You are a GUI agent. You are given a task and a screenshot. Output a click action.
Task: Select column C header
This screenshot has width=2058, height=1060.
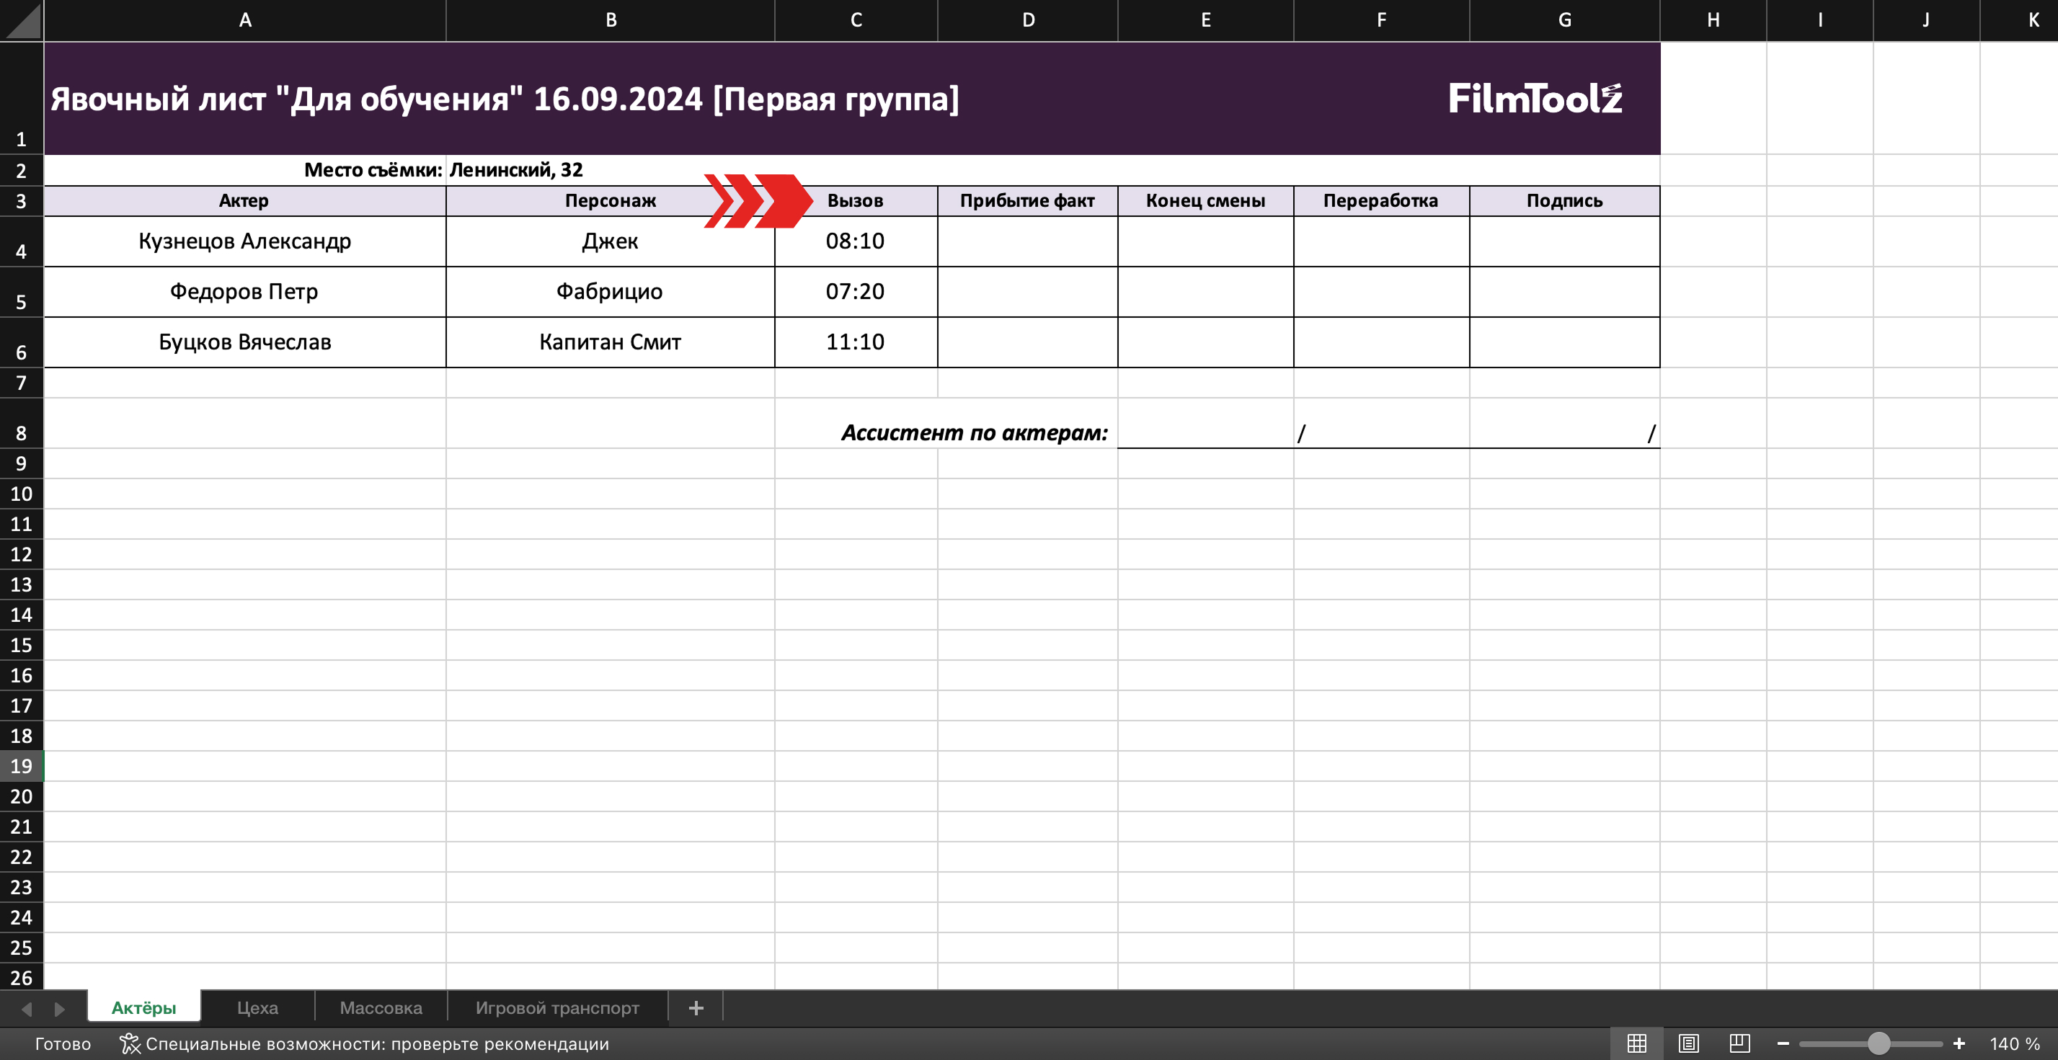(856, 21)
